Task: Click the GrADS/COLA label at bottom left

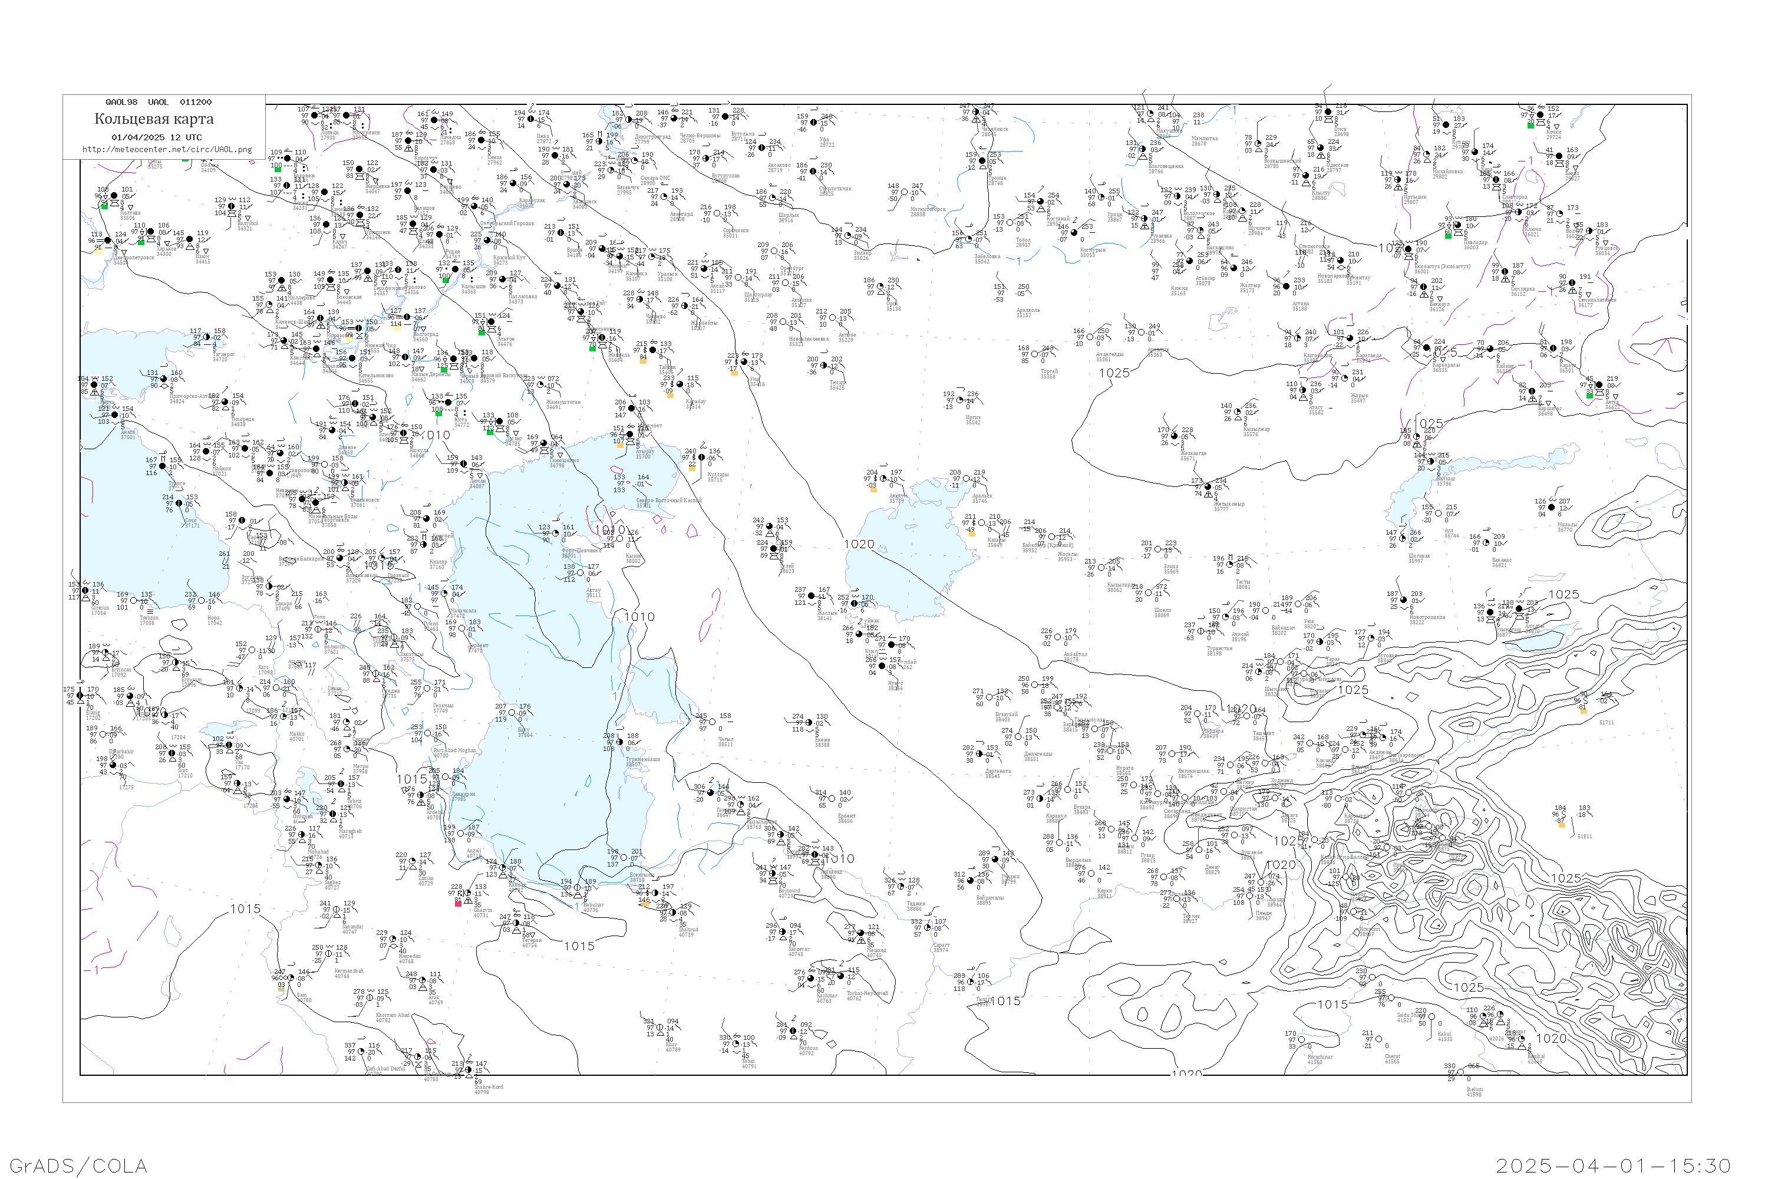Action: (x=78, y=1165)
